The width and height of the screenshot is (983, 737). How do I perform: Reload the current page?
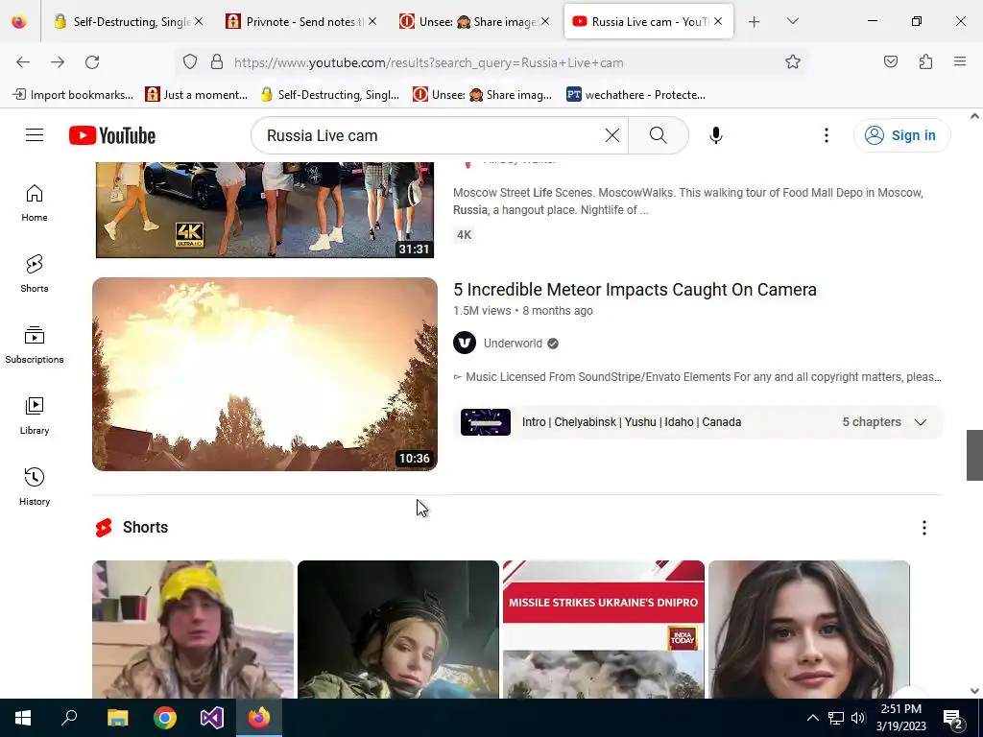(92, 62)
